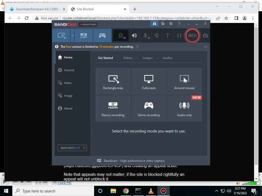The width and height of the screenshot is (262, 196).
Task: Choose the Audio only recording tile
Action: (184, 108)
